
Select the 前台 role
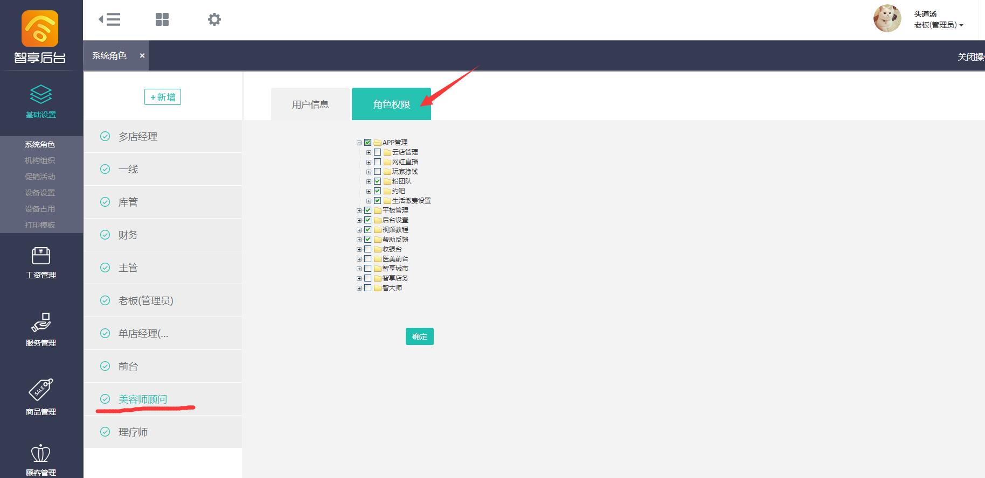163,366
